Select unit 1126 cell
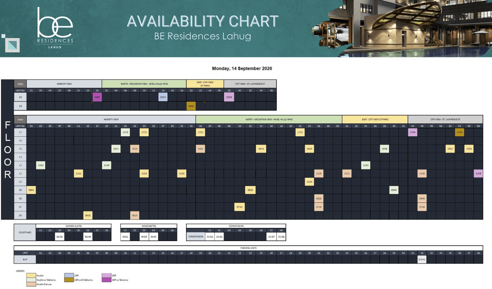The height and width of the screenshot is (289, 492). coord(319,174)
